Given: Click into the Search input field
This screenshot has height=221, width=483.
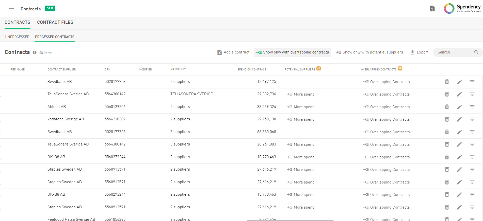Looking at the screenshot, I should [453, 52].
